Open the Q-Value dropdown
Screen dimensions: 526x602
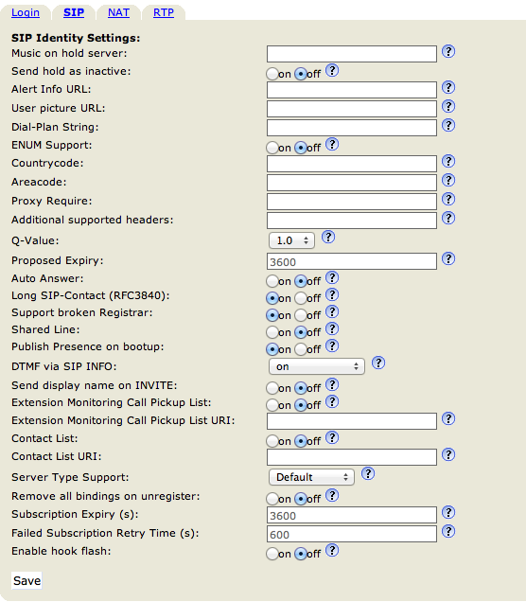(291, 240)
